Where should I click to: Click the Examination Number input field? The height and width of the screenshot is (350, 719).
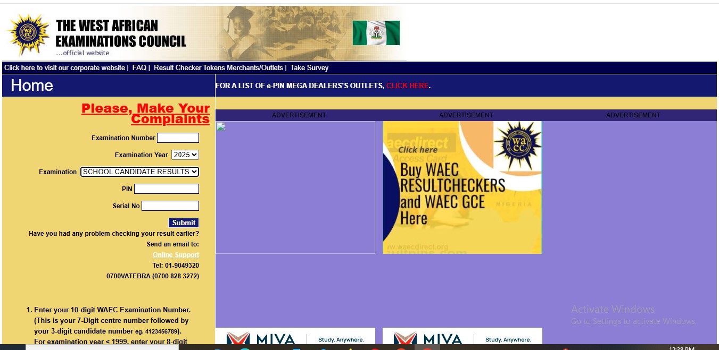[178, 138]
